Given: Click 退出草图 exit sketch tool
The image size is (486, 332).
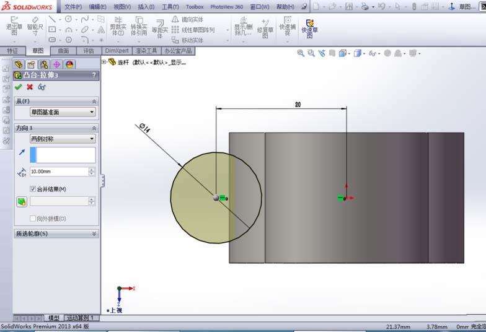Looking at the screenshot, I should coord(14,27).
